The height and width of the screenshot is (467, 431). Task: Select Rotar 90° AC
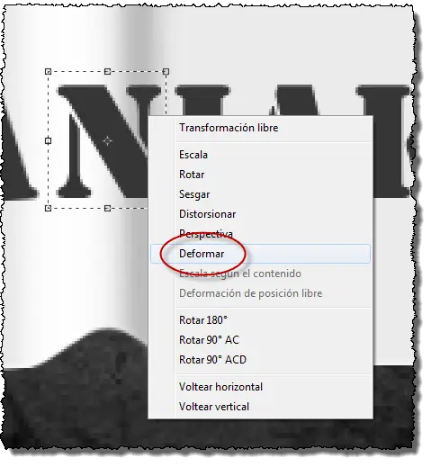point(260,340)
